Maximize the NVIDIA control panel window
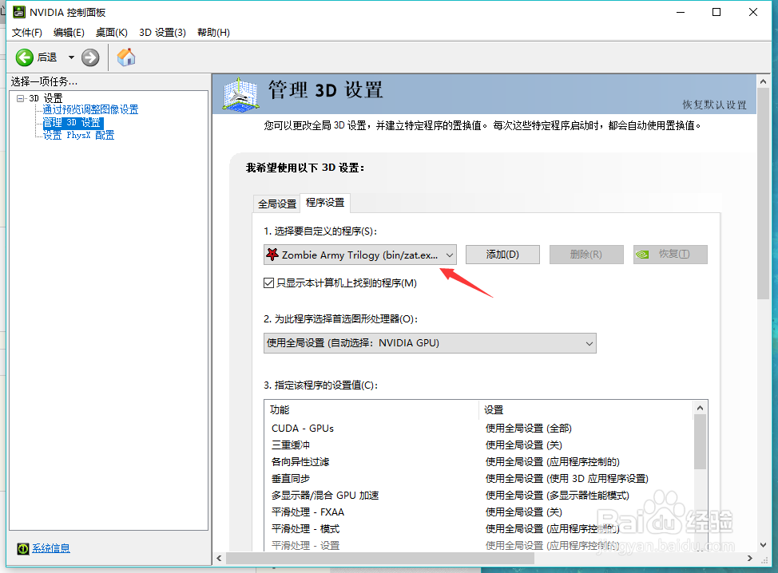The width and height of the screenshot is (778, 573). click(x=716, y=12)
